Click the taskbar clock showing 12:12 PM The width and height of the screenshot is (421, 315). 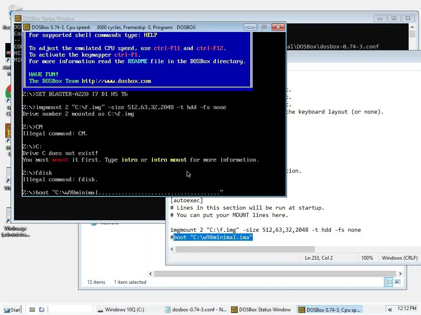[x=407, y=308]
